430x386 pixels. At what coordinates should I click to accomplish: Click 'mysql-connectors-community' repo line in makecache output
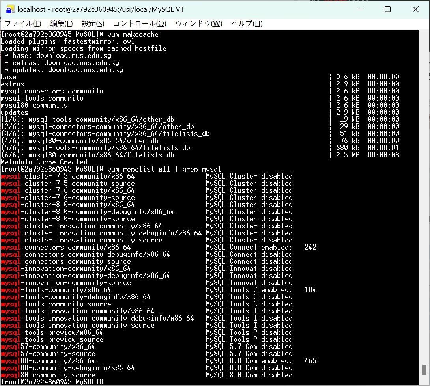tap(52, 91)
